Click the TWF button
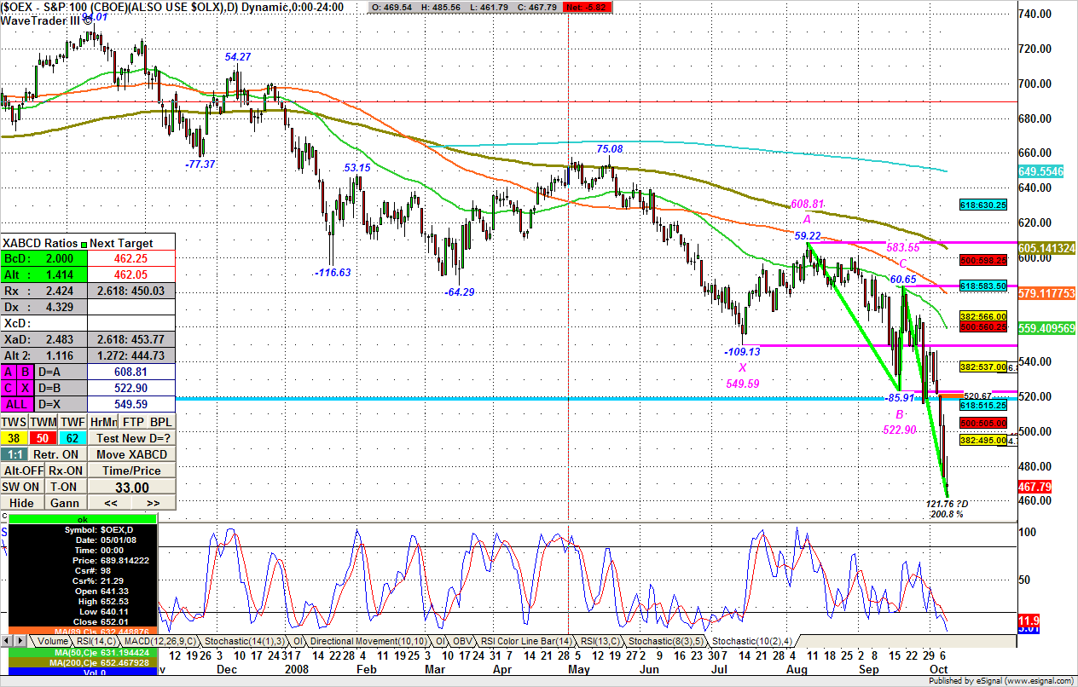This screenshot has height=687, width=1078. 73,422
